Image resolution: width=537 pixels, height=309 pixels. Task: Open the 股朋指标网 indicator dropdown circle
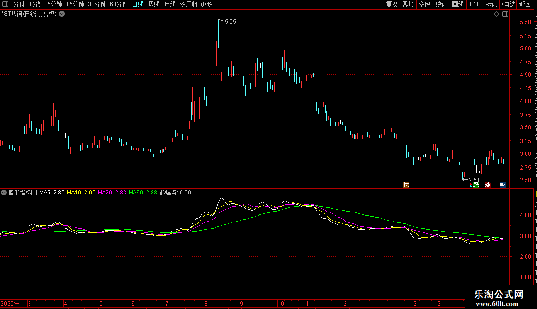pyautogui.click(x=4, y=193)
